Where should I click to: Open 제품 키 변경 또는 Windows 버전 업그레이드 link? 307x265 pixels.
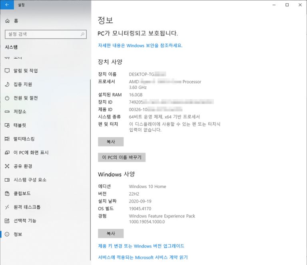click(141, 246)
